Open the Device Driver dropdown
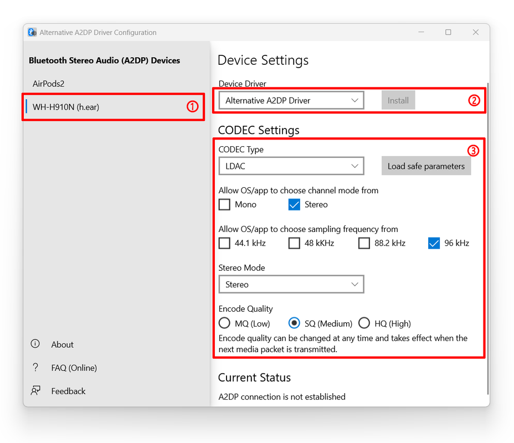The width and height of the screenshot is (514, 443). coord(291,100)
